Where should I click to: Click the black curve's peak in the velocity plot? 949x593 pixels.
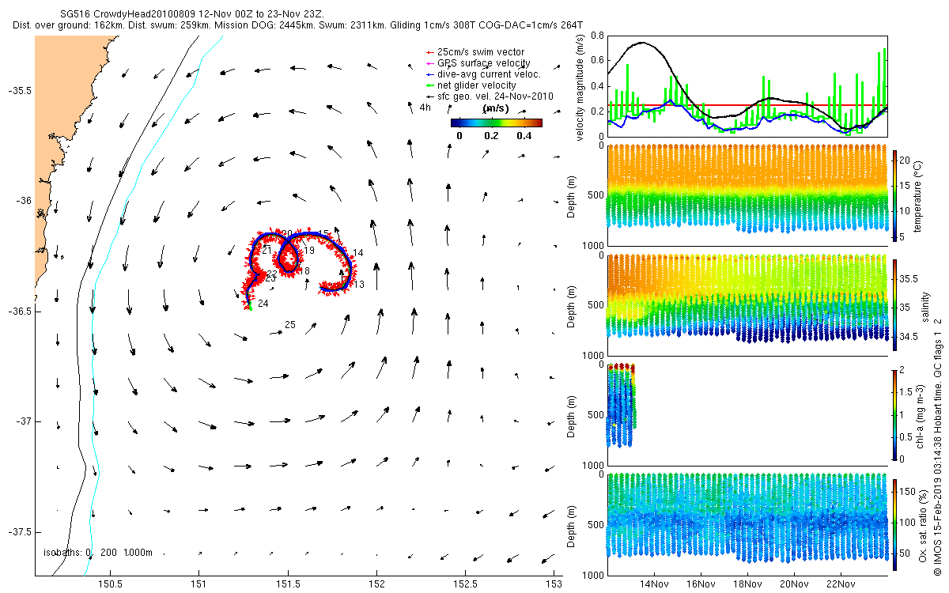(x=643, y=43)
